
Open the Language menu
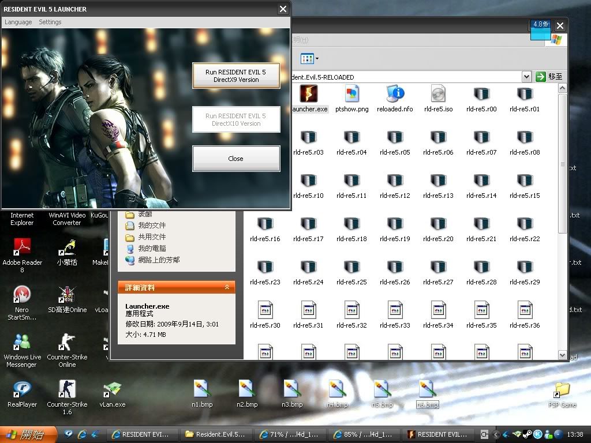[x=18, y=22]
